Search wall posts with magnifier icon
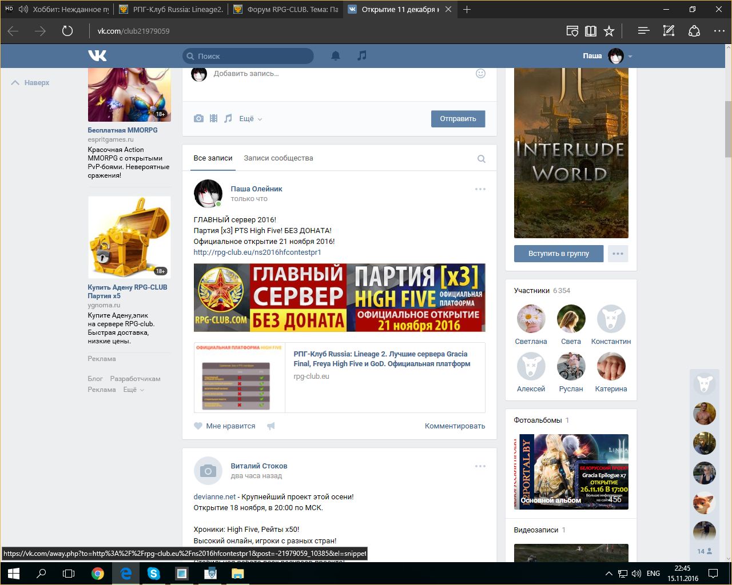 click(482, 159)
